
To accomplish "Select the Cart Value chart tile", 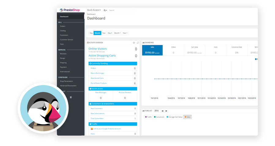I will point(195,50).
